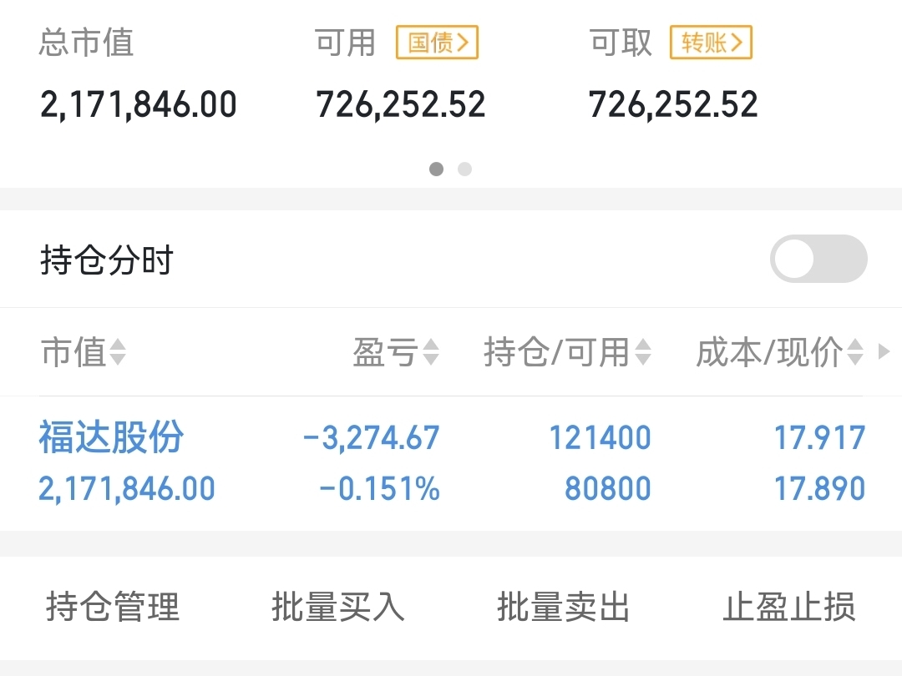Select the 总市值 label
The height and width of the screenshot is (676, 902).
click(x=86, y=43)
